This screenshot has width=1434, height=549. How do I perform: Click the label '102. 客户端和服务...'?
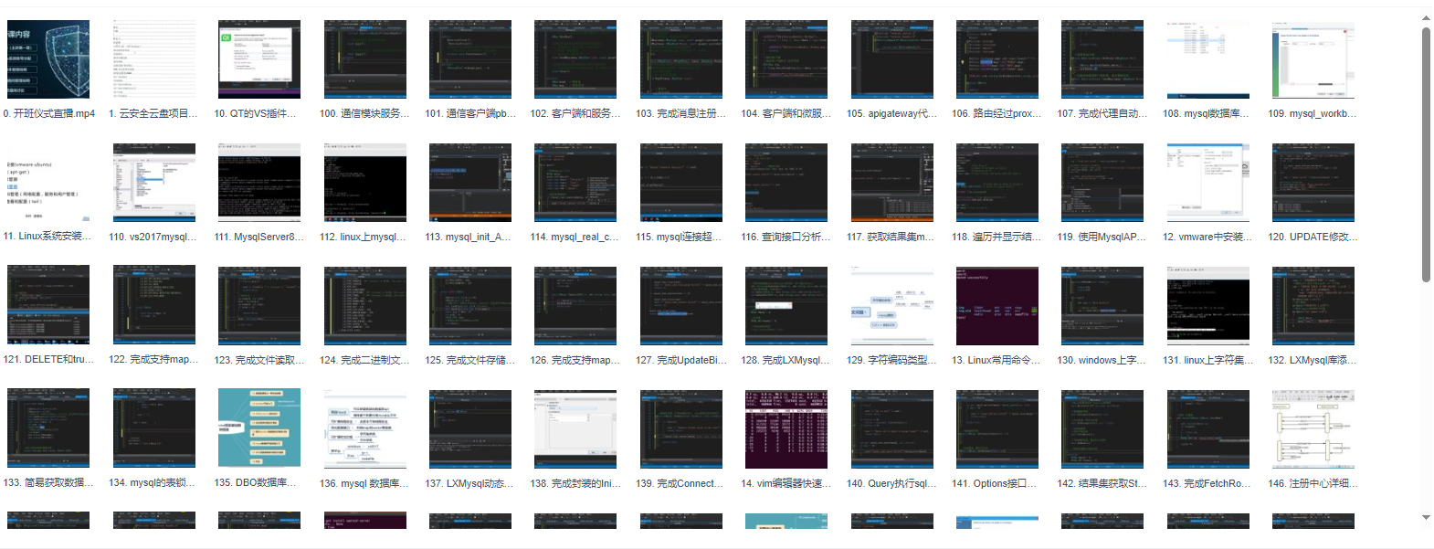click(x=575, y=114)
